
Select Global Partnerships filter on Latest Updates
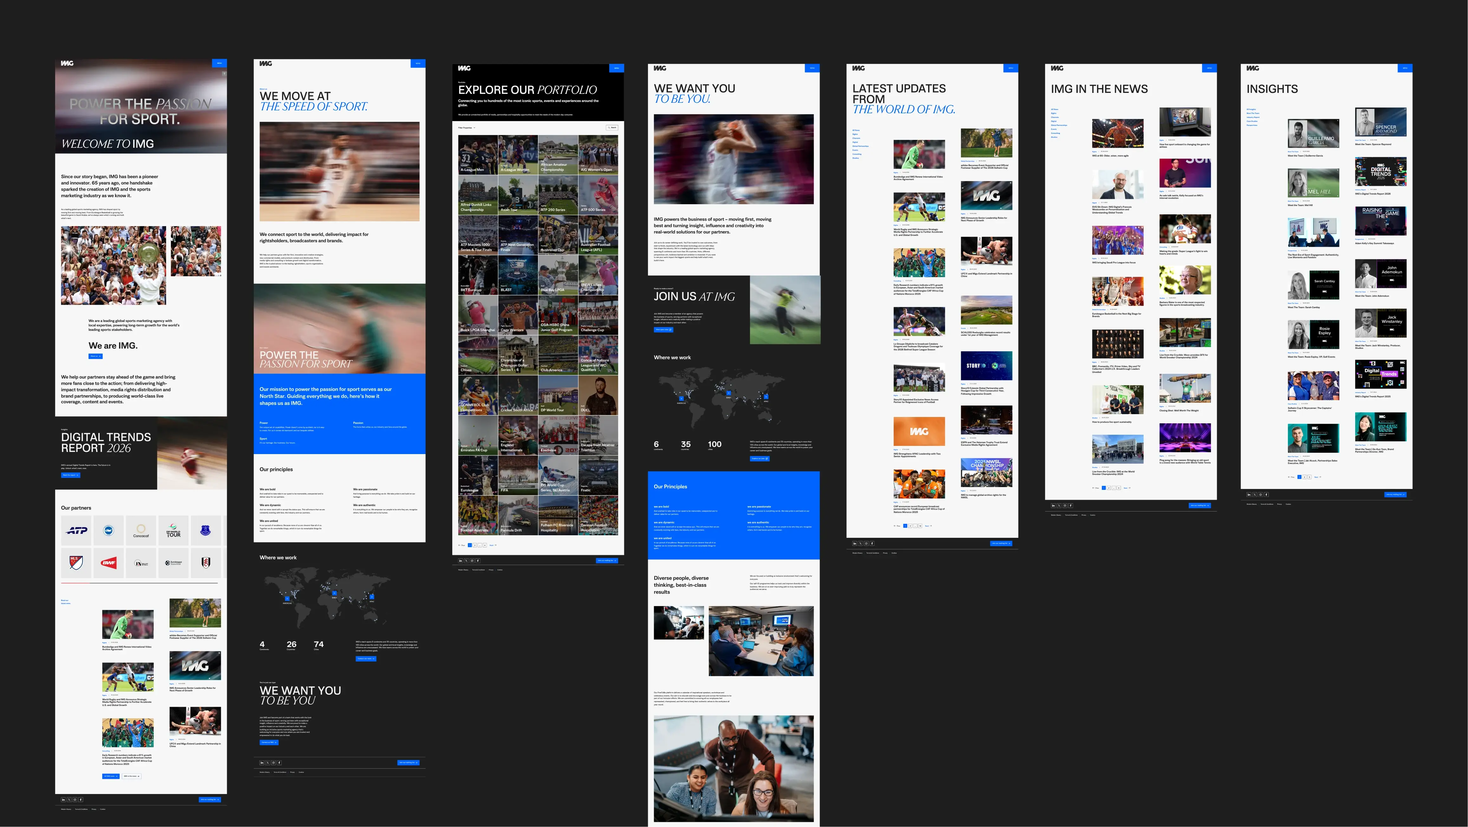861,146
